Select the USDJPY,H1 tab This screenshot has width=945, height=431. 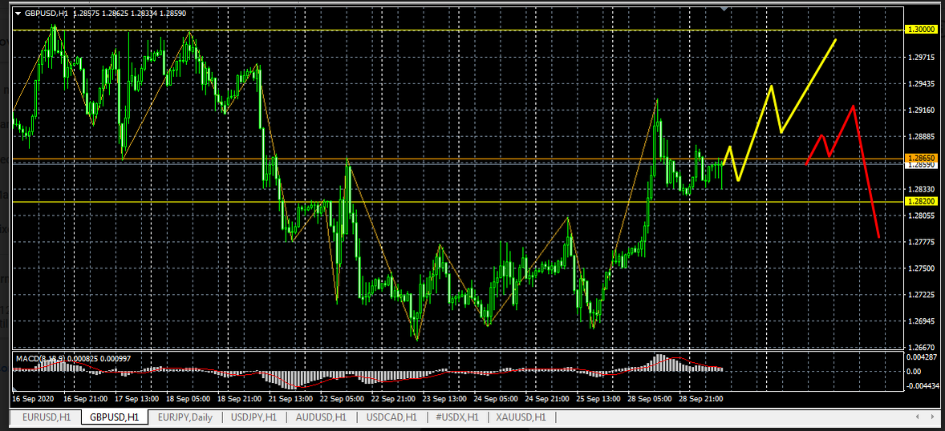point(253,417)
